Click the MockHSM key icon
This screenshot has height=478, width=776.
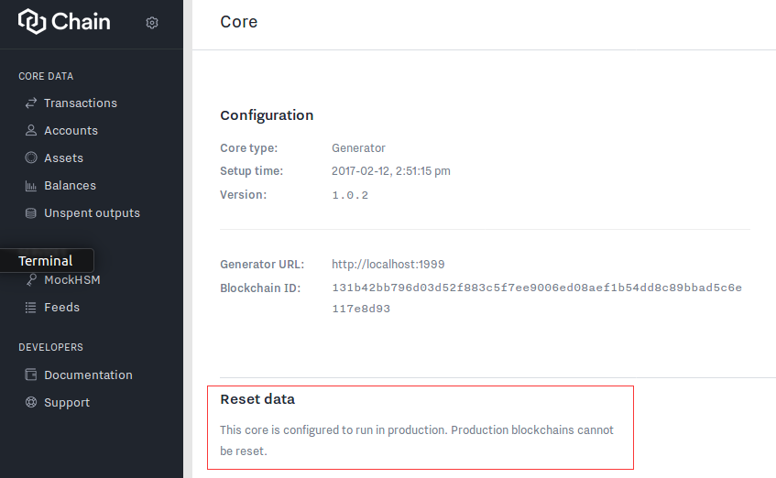click(31, 280)
